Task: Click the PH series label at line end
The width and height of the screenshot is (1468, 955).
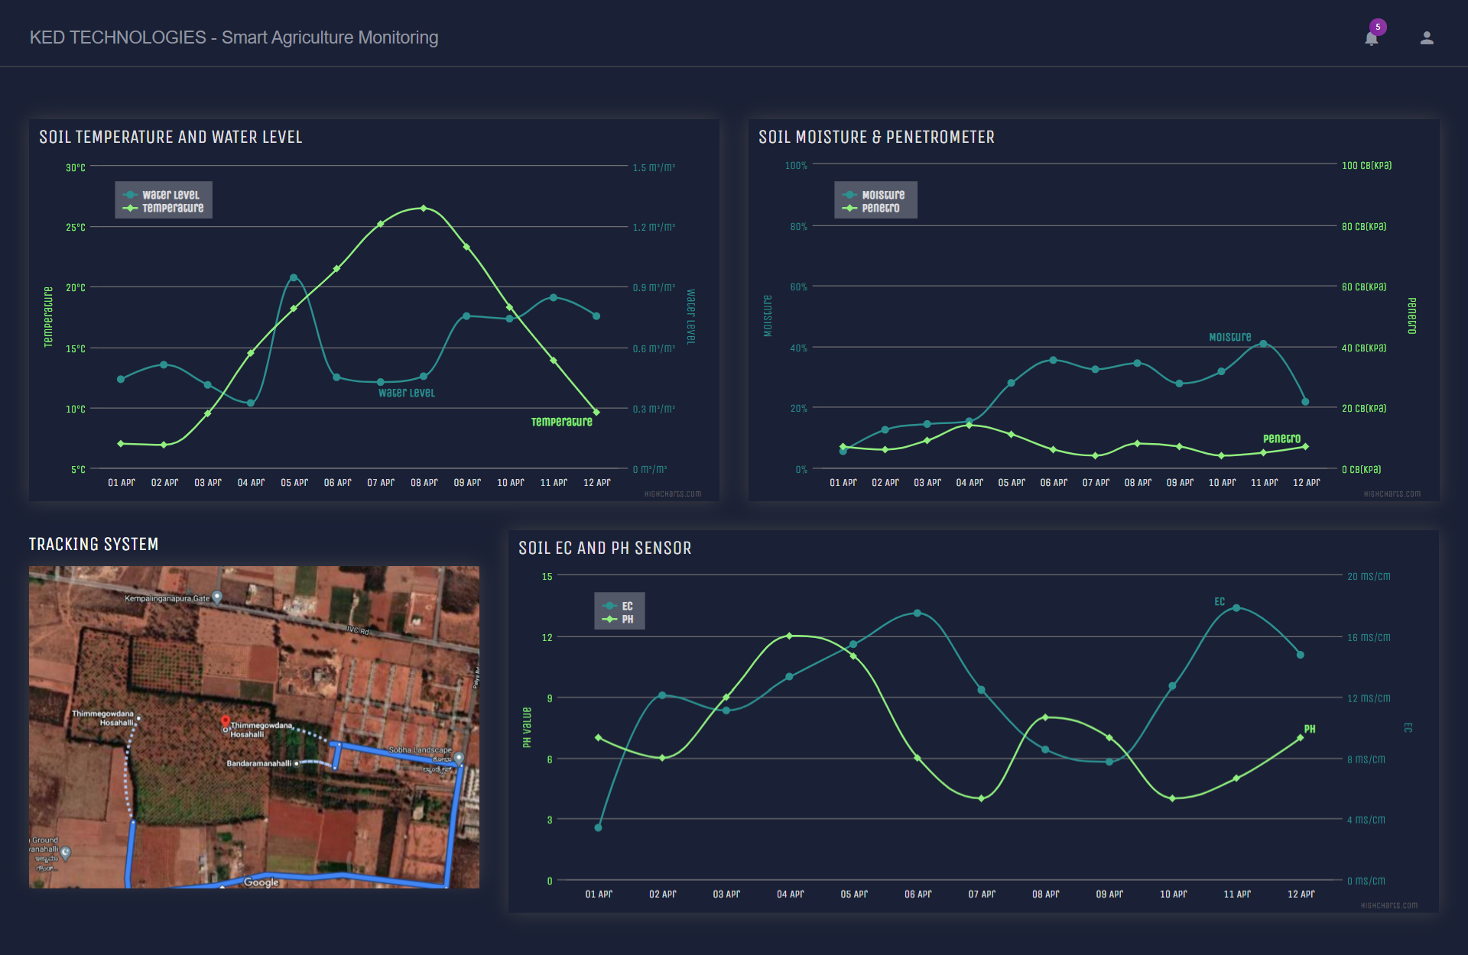Action: 1310,729
